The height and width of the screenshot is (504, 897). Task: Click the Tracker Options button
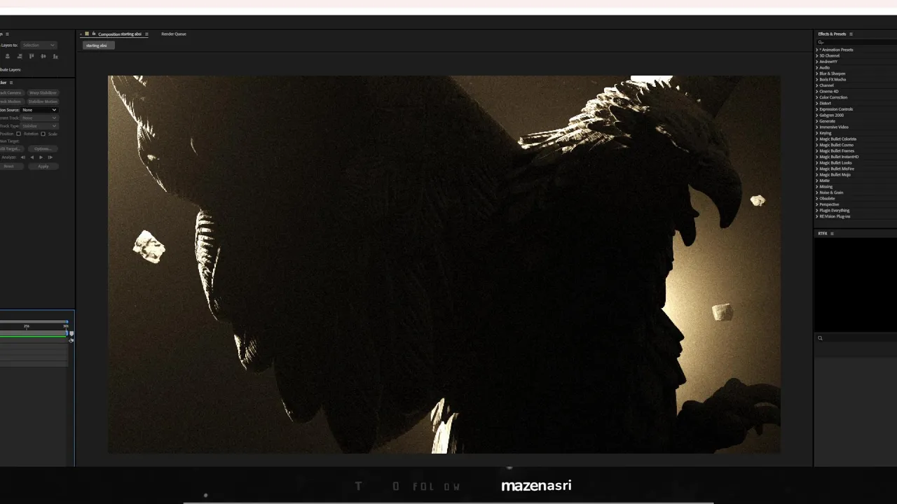(x=43, y=149)
